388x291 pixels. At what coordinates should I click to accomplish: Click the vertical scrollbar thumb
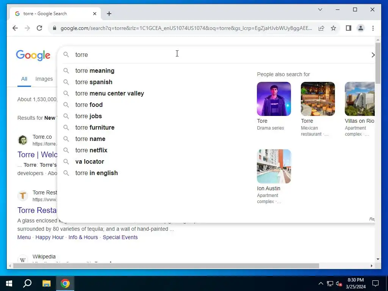tap(378, 63)
